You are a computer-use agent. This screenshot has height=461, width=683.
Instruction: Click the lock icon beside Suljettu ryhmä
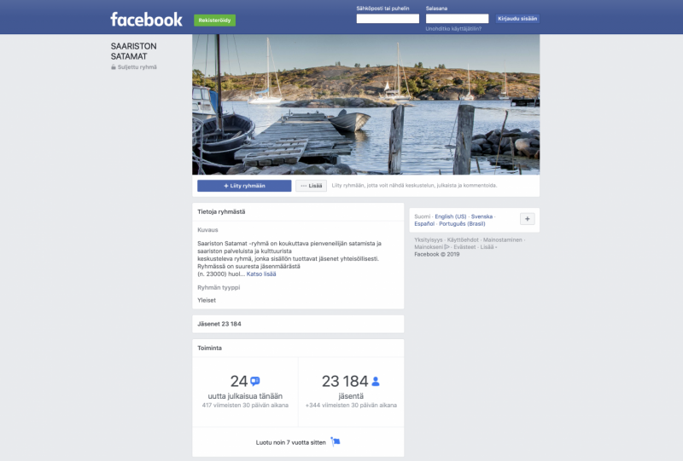click(x=114, y=67)
